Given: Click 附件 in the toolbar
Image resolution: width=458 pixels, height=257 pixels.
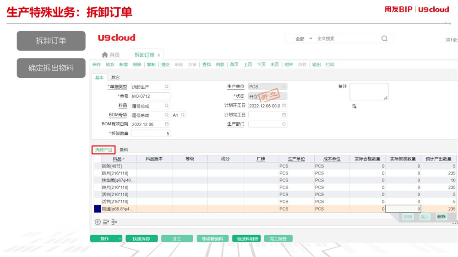Looking at the screenshot, I should (x=289, y=64).
